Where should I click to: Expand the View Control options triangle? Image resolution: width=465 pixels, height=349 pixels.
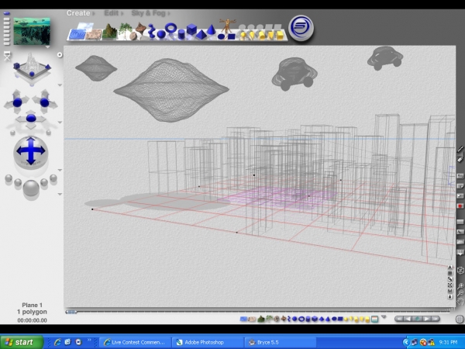click(x=60, y=85)
